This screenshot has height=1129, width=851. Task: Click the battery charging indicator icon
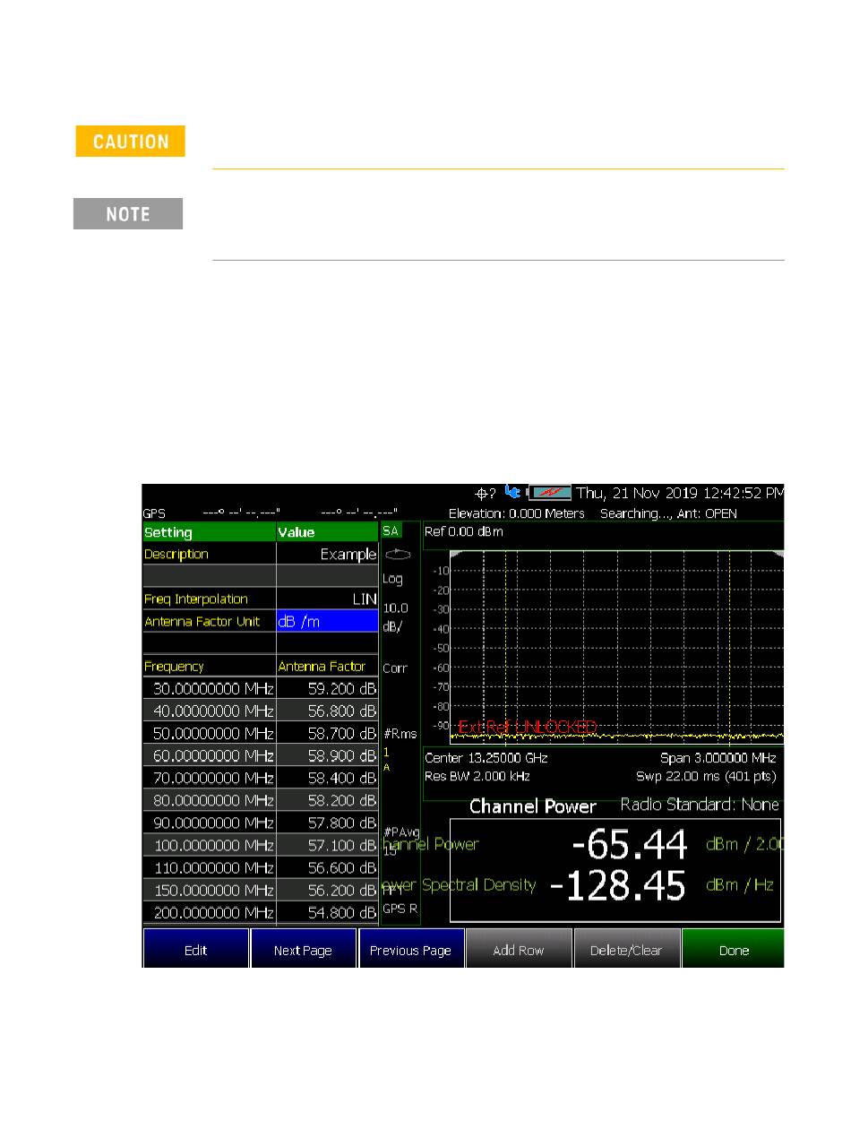[549, 493]
